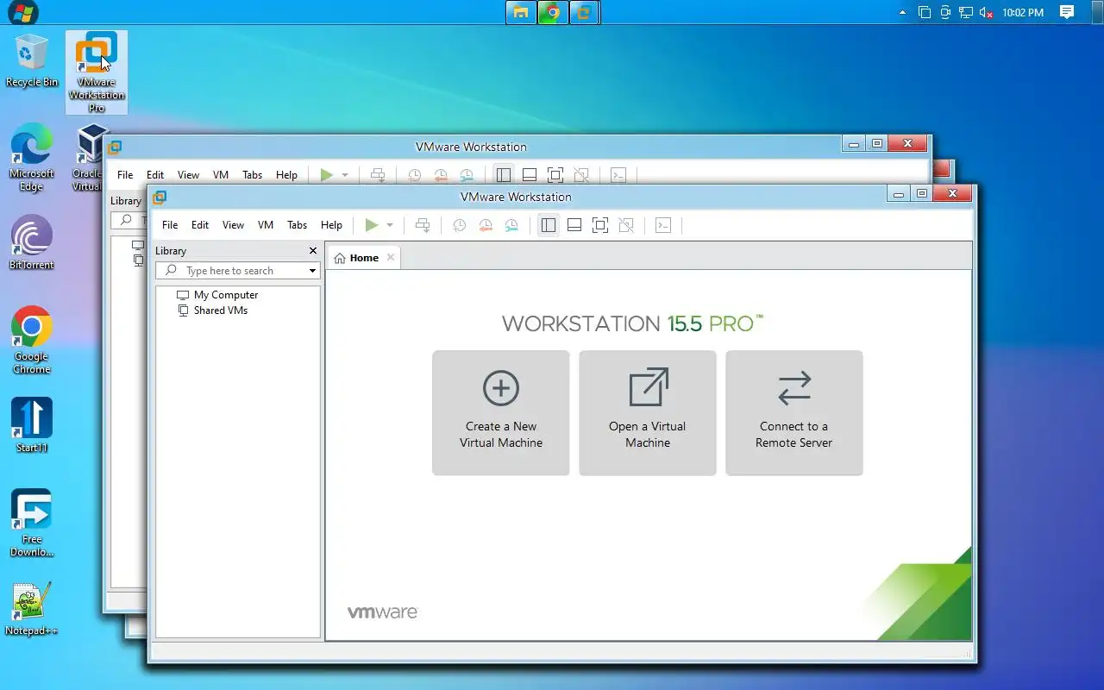The width and height of the screenshot is (1104, 690).
Task: Toggle Unity mode icon in front window
Action: pos(627,225)
